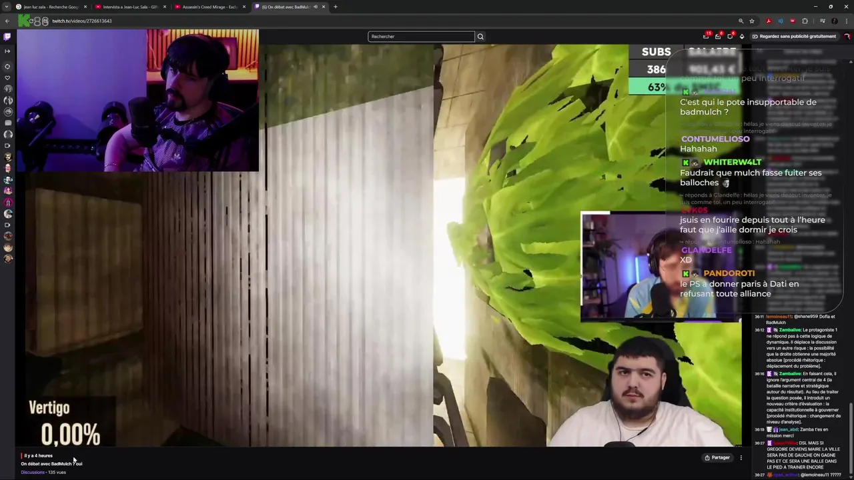Open Chrome profile avatar
Image resolution: width=854 pixels, height=480 pixels.
point(834,21)
